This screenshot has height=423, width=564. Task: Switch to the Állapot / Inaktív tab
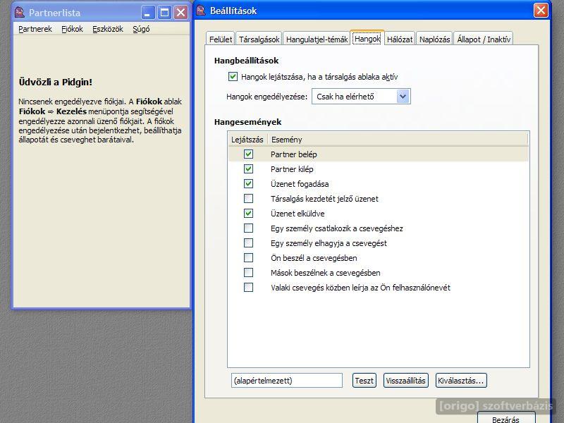click(484, 39)
